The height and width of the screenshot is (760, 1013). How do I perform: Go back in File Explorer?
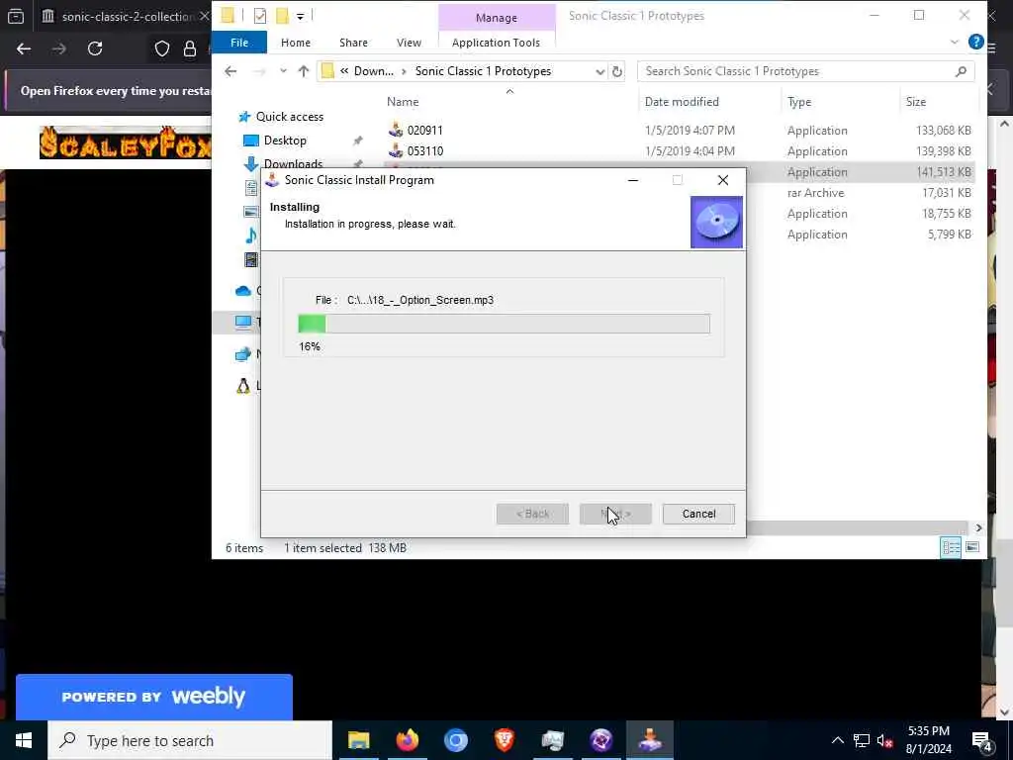(230, 71)
